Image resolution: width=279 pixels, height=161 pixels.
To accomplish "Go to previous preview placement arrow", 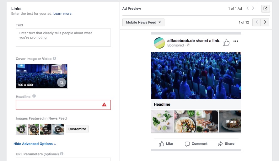I will pos(257,22).
